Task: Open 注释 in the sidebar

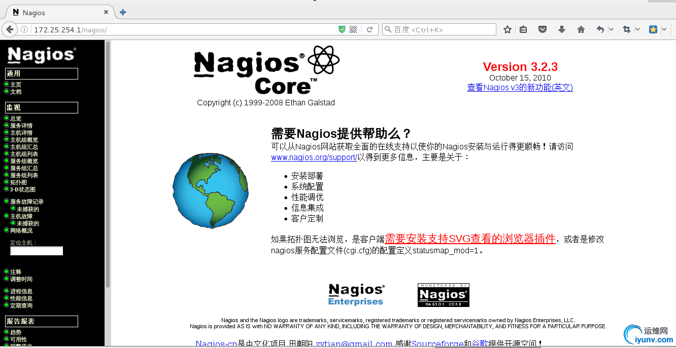Action: pos(16,272)
